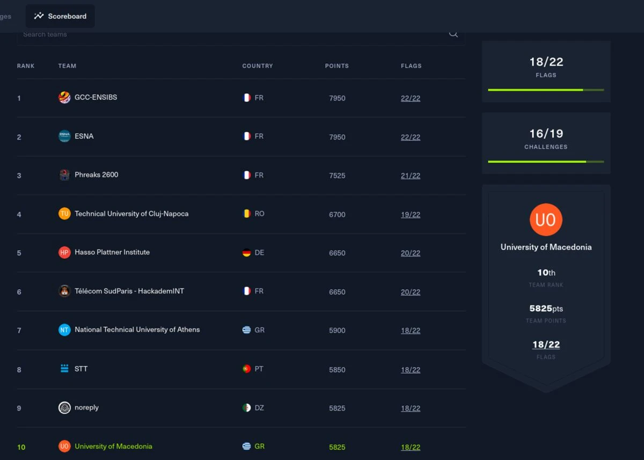
Task: Open the Scoreboard tab
Action: [60, 16]
